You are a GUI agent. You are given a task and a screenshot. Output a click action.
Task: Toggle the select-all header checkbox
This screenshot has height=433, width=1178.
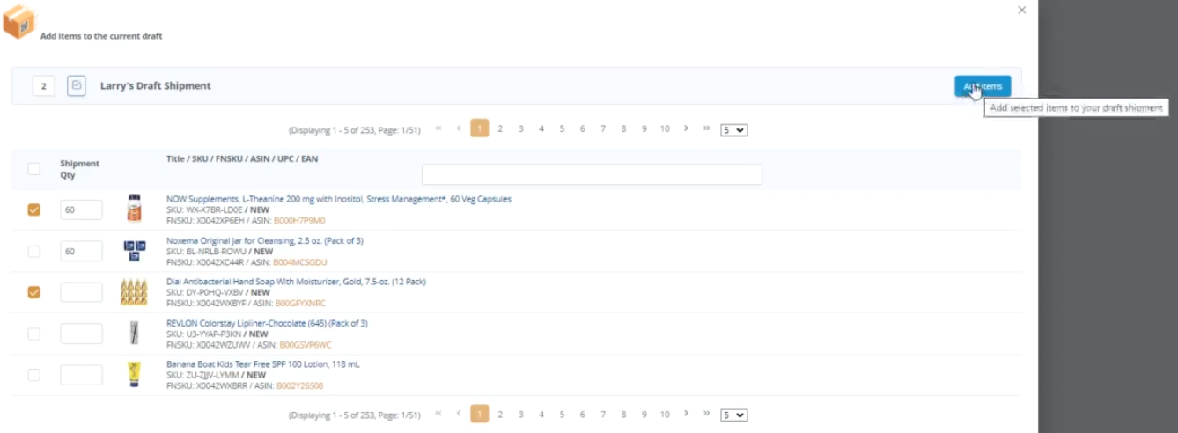point(33,169)
